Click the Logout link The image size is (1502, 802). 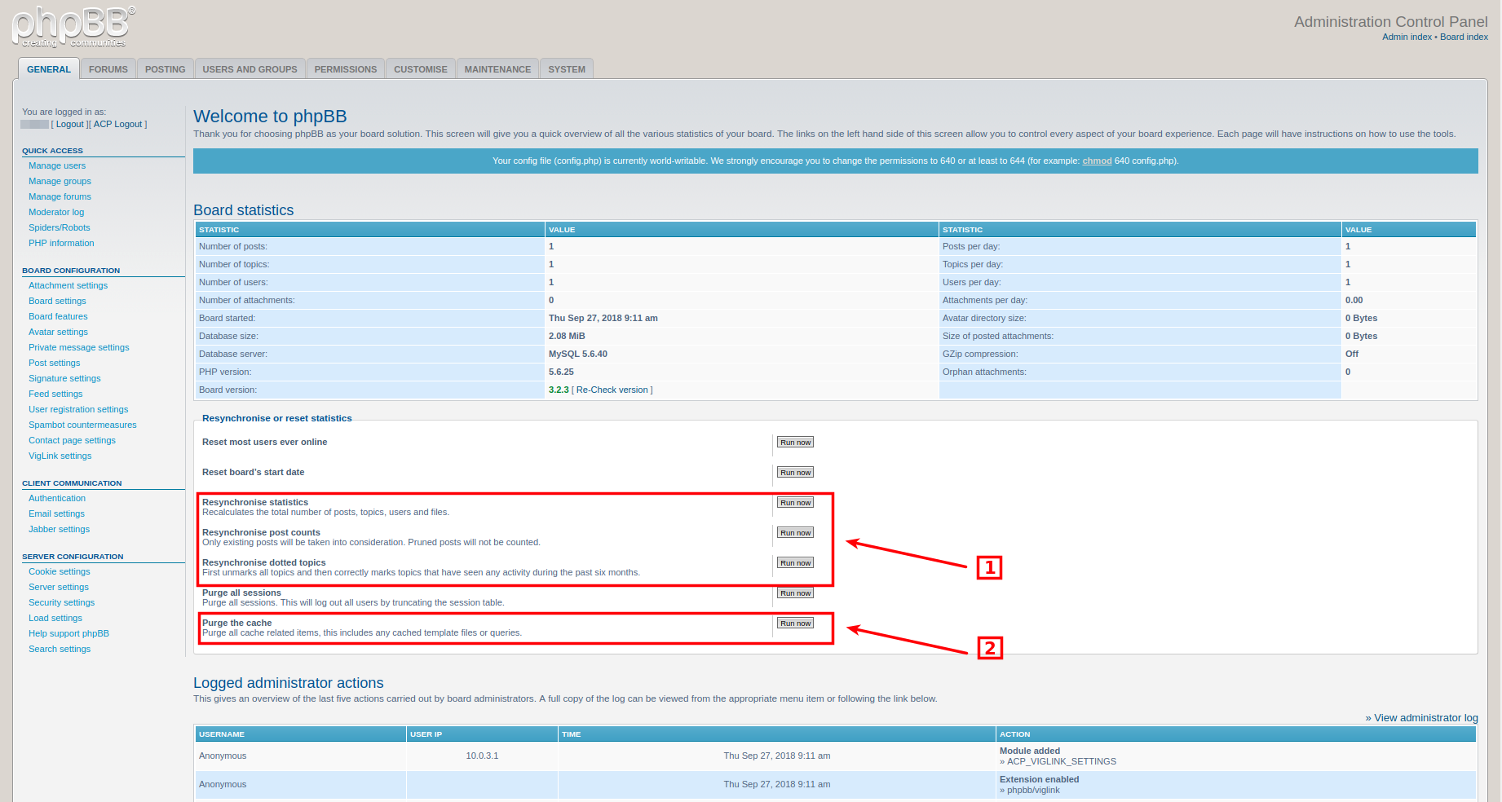tap(70, 124)
